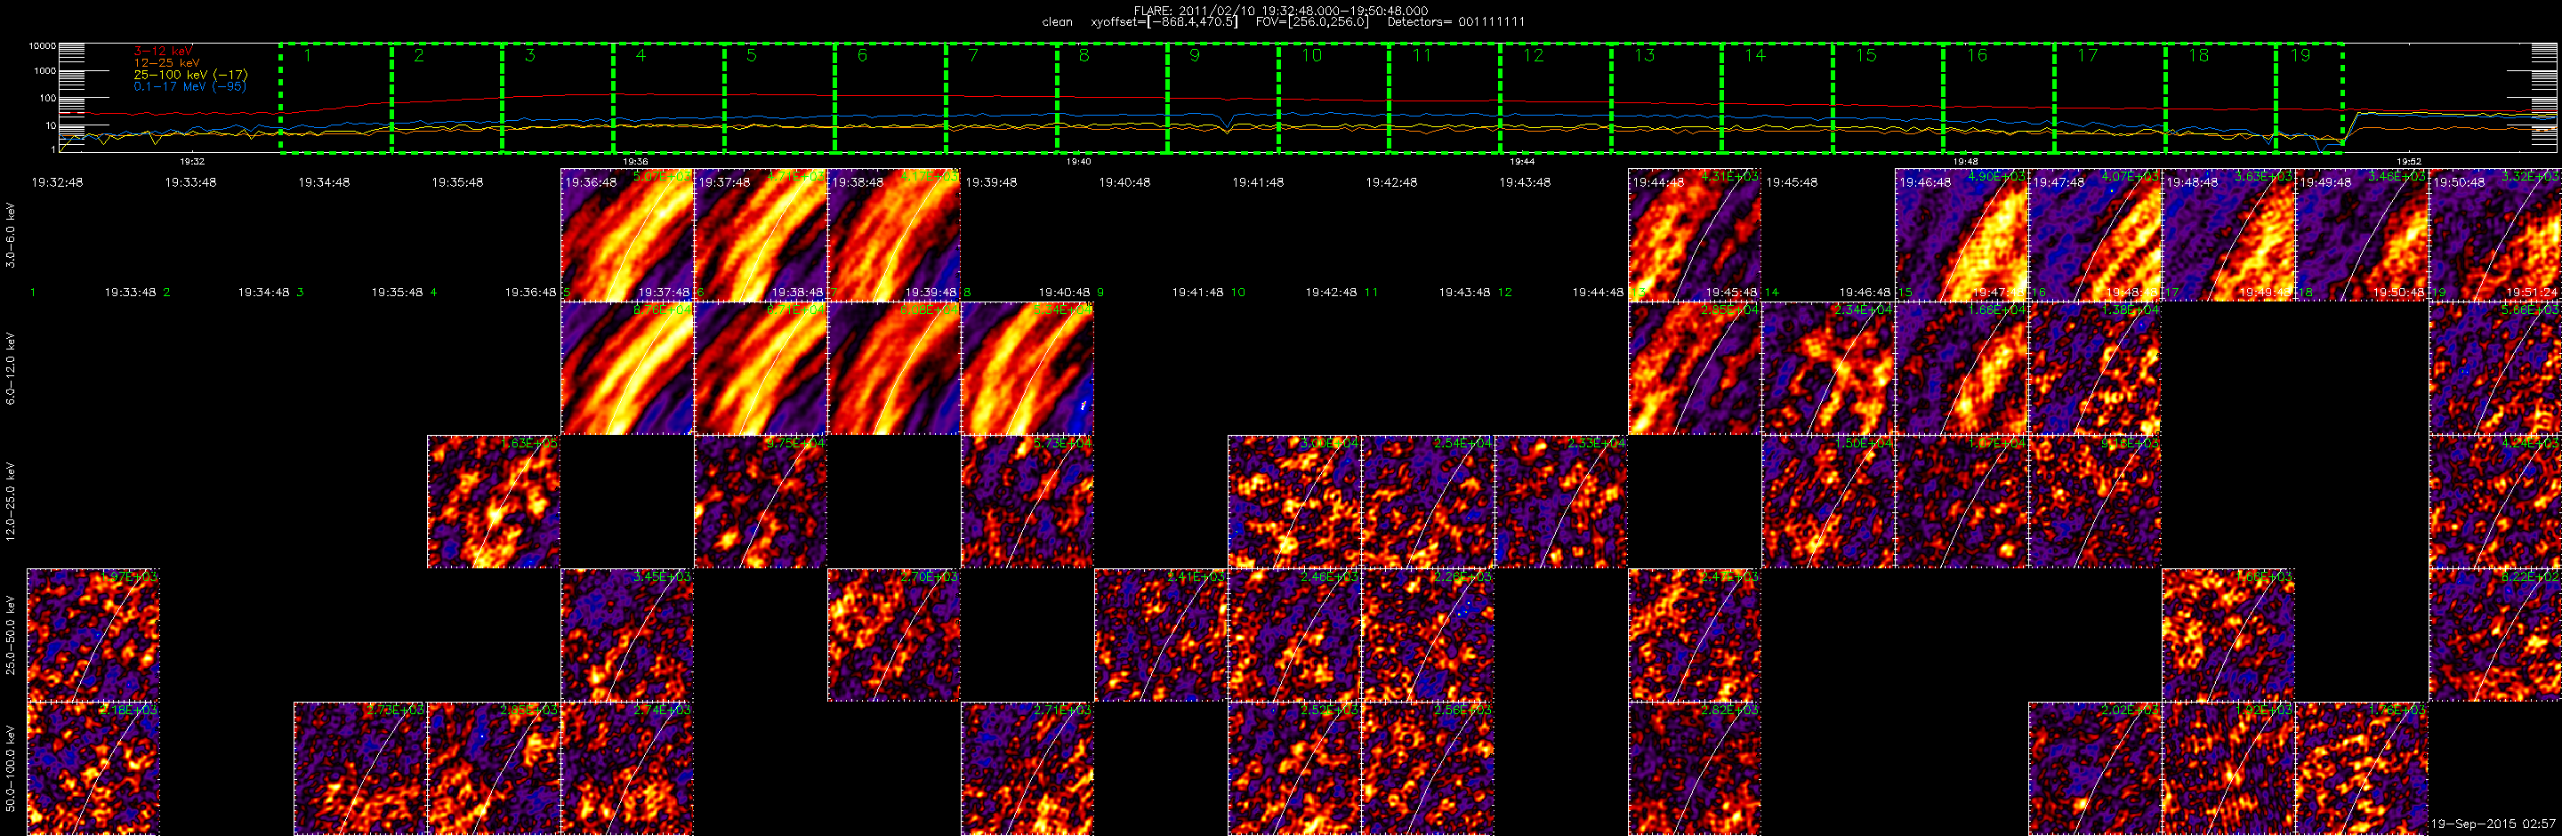The width and height of the screenshot is (2562, 836).
Task: Click the 'clean' algorithm label
Action: pos(1057,22)
